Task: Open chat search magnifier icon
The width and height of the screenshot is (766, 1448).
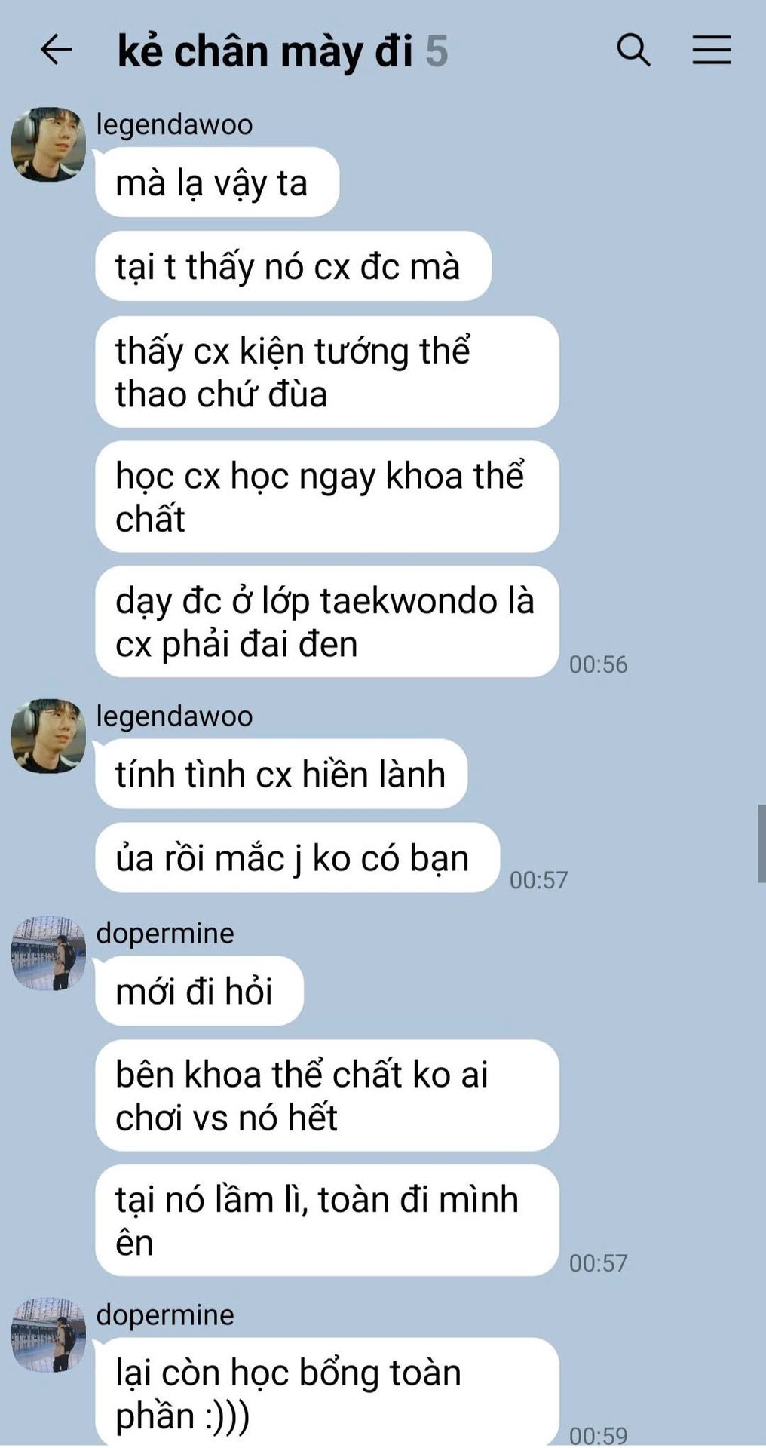Action: tap(633, 51)
